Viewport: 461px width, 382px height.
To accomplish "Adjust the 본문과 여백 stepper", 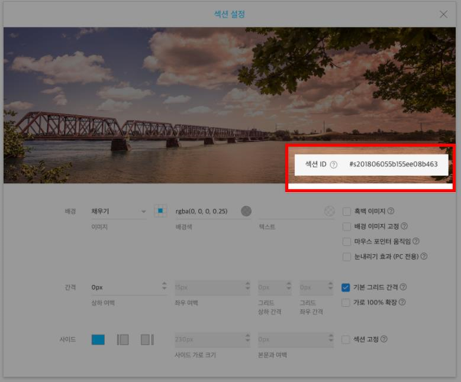I will coord(331,338).
